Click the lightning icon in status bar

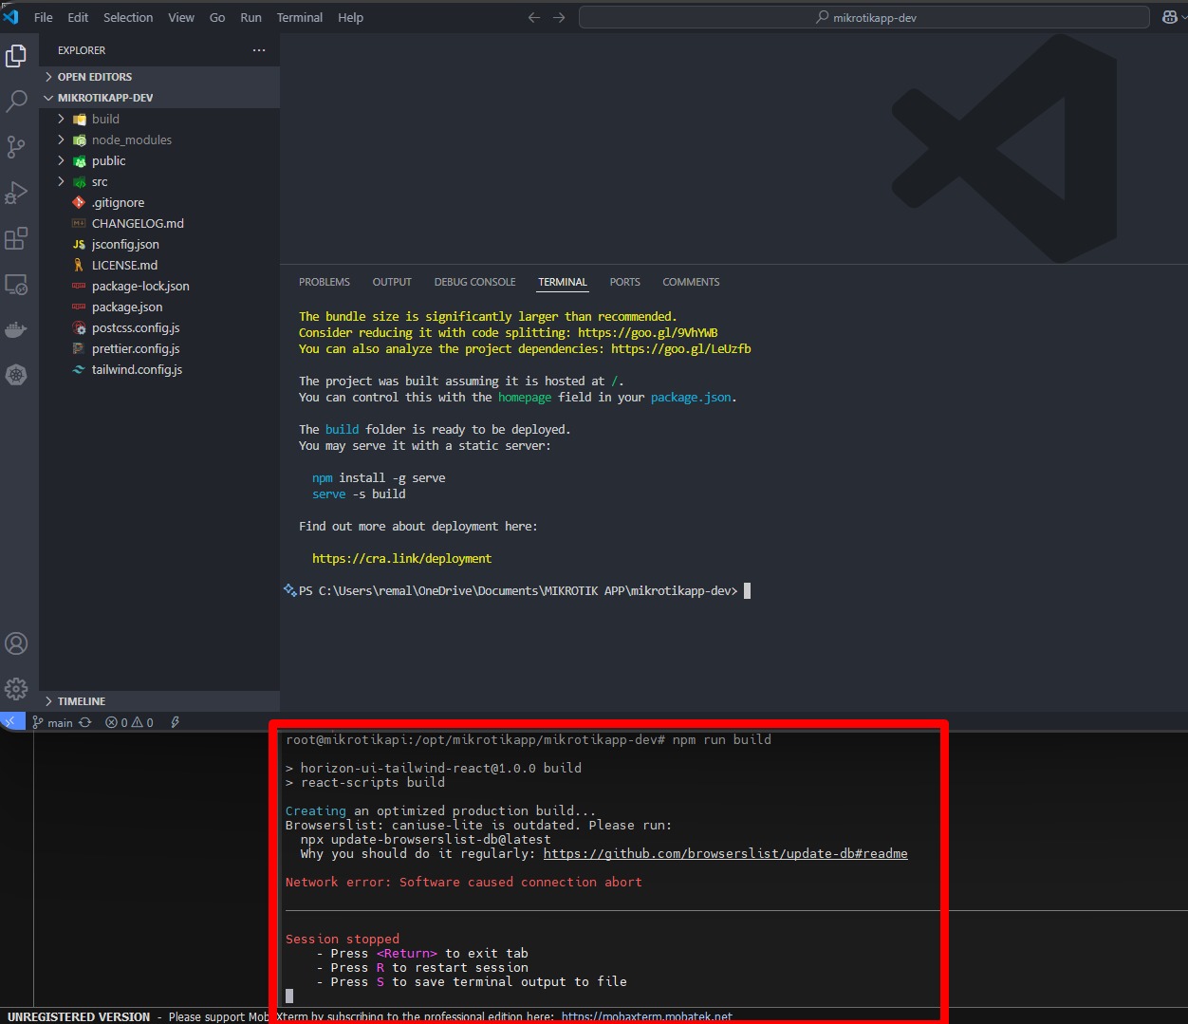pyautogui.click(x=176, y=722)
